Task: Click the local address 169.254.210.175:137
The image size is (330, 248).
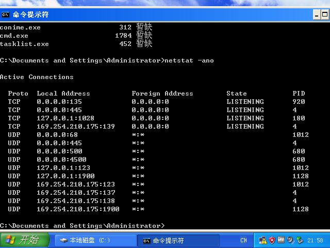Action: 76,193
